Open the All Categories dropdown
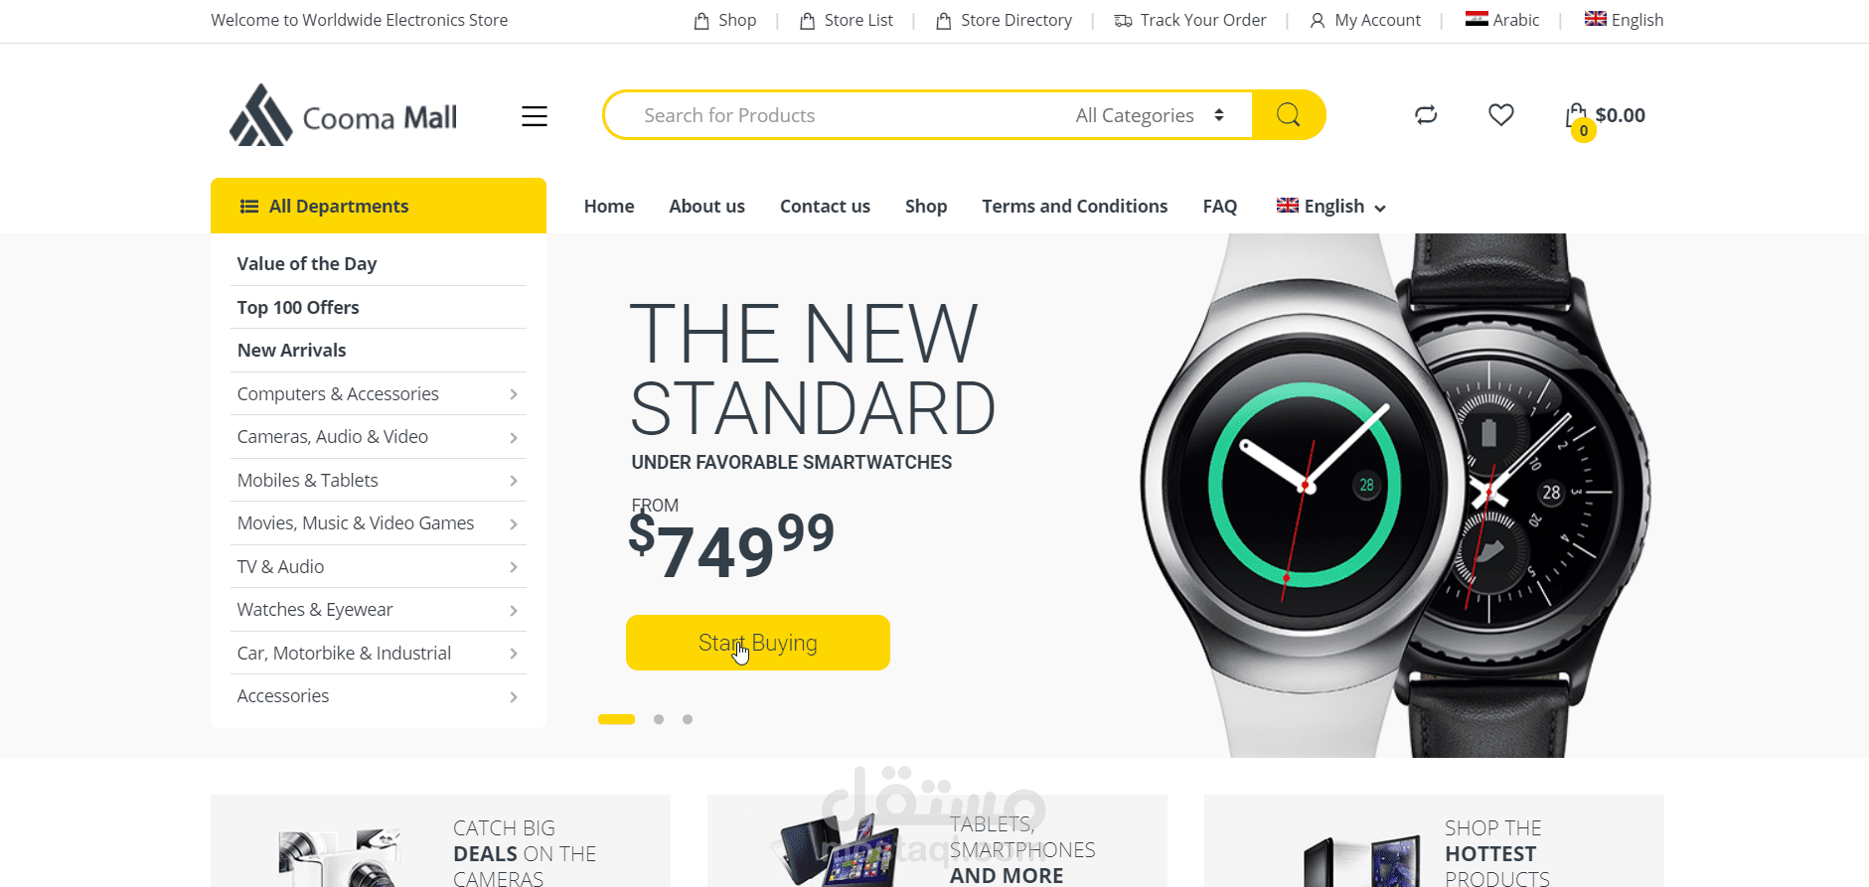Viewport: 1869px width, 887px height. click(1150, 115)
